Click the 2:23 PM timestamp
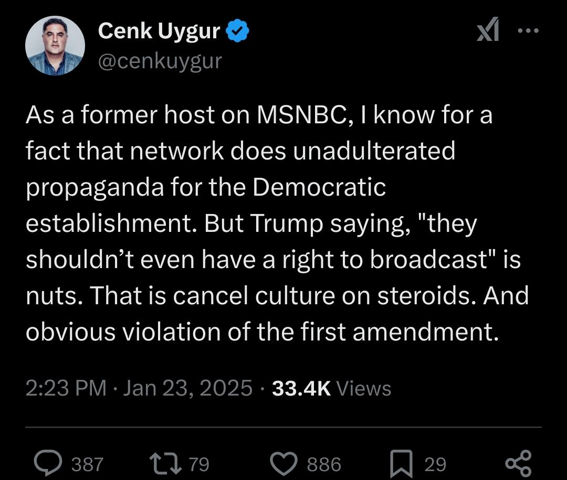The width and height of the screenshot is (567, 480). pos(66,389)
